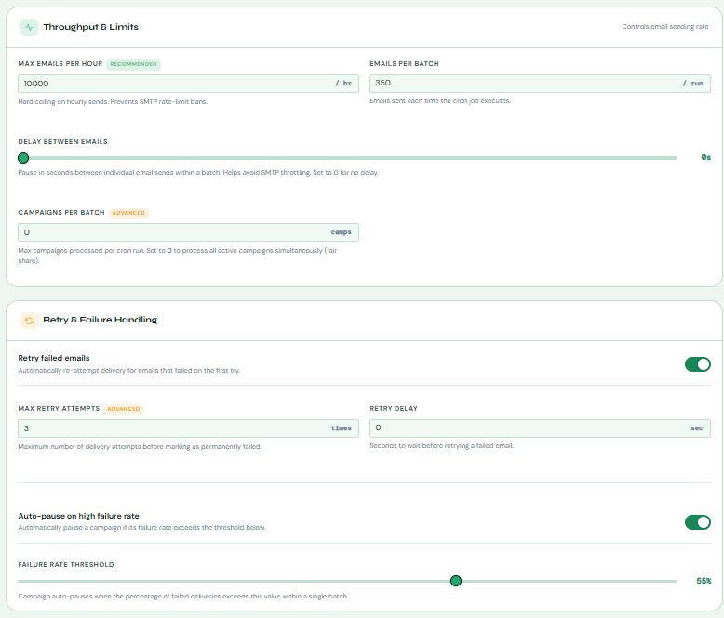
Task: Click the Campaigns Per Batch input field
Action: point(188,232)
